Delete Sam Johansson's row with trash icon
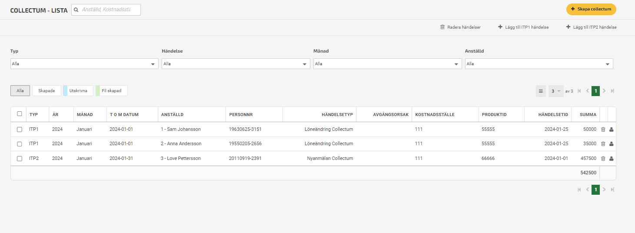This screenshot has width=635, height=233. click(x=603, y=130)
